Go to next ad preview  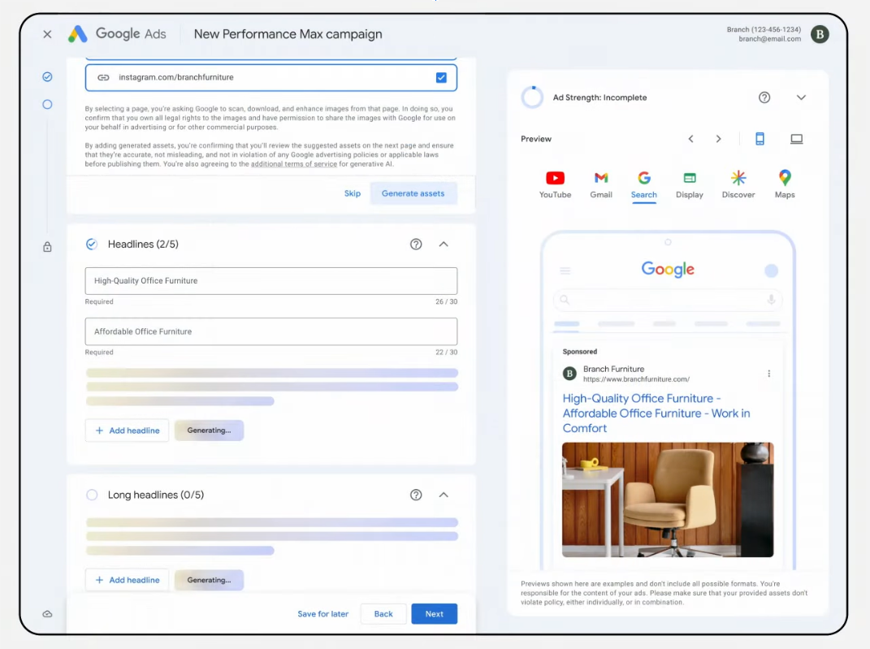pos(719,139)
